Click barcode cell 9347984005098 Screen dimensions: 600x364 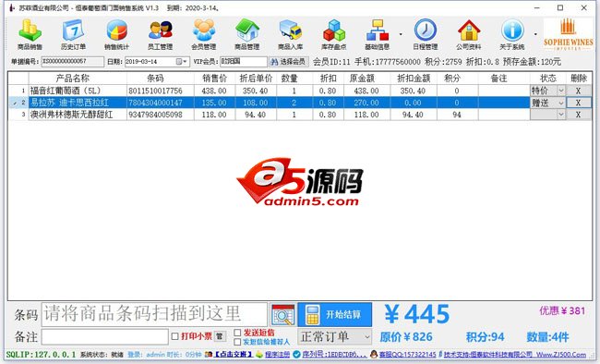point(161,115)
